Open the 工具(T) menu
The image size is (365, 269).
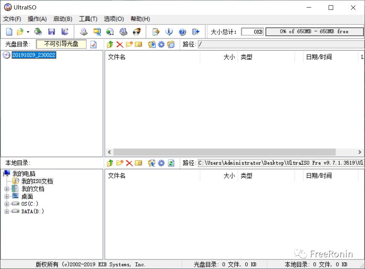point(88,19)
